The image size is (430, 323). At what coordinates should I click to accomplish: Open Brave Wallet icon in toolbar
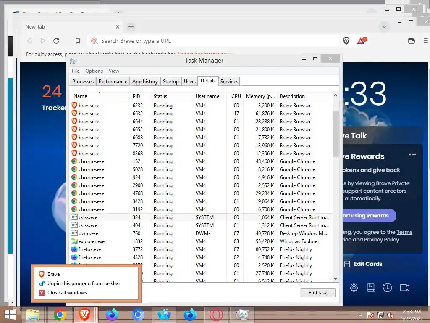[412, 41]
